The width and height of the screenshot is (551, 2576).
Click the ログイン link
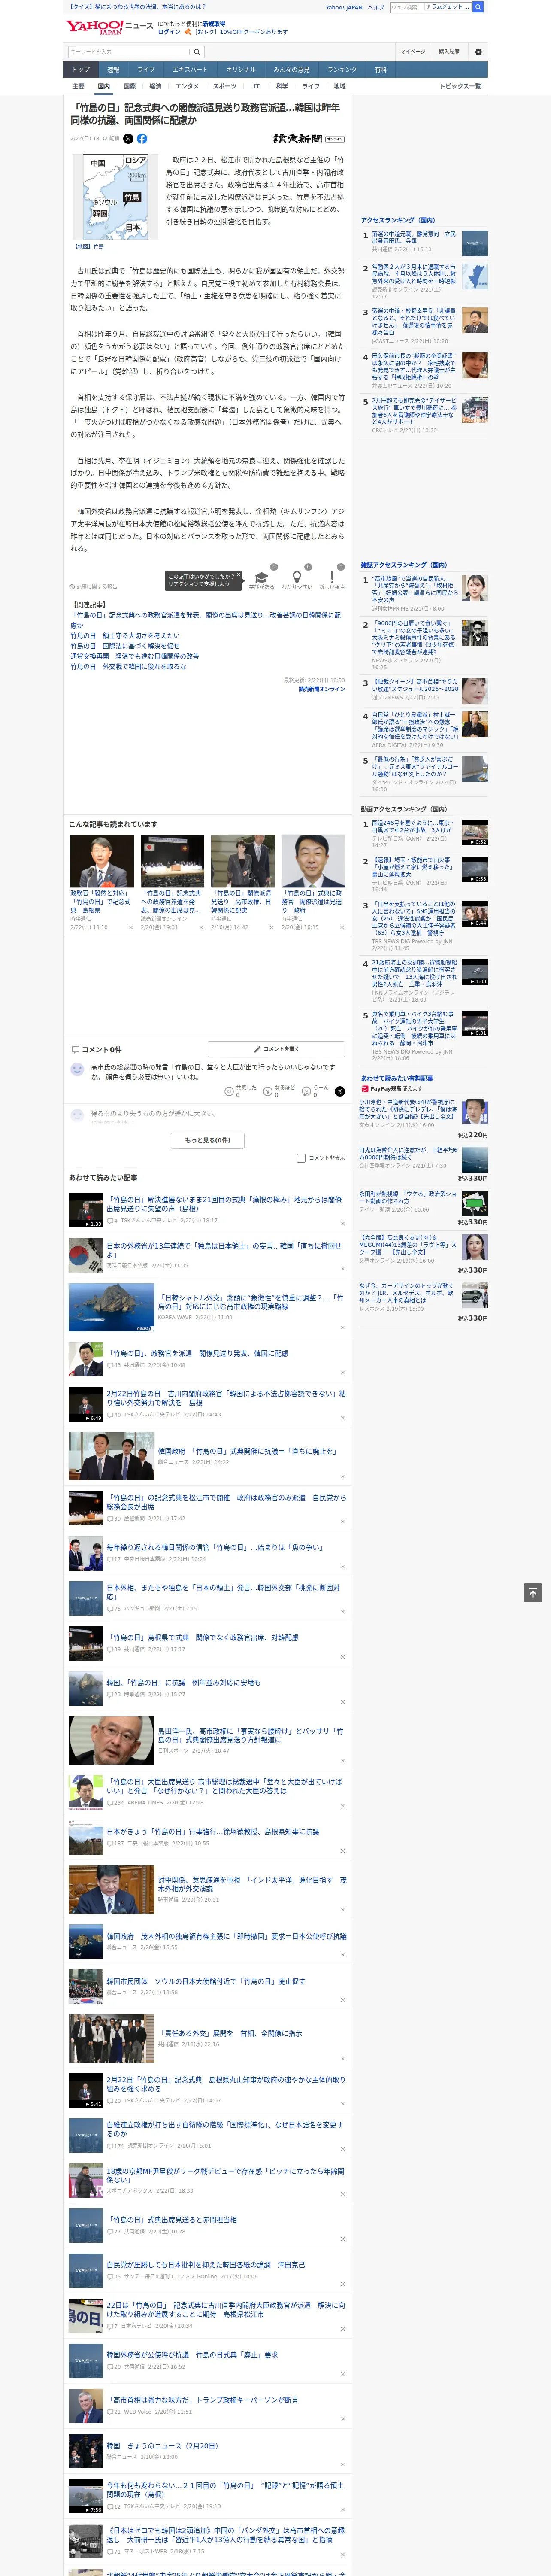click(x=169, y=32)
